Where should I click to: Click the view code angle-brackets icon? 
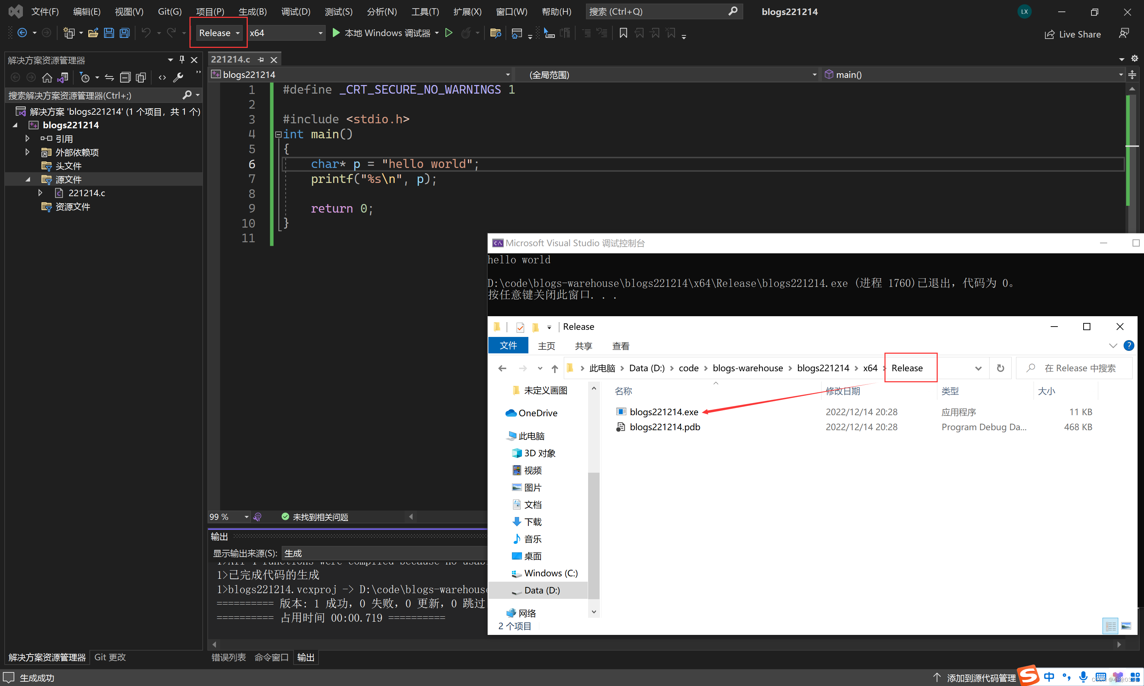[162, 78]
